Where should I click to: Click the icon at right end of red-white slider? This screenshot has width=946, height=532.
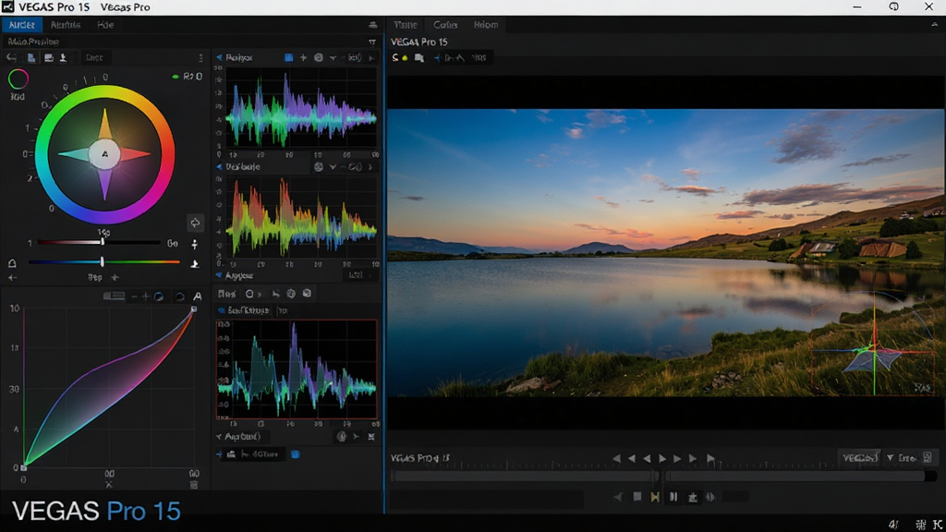(194, 244)
